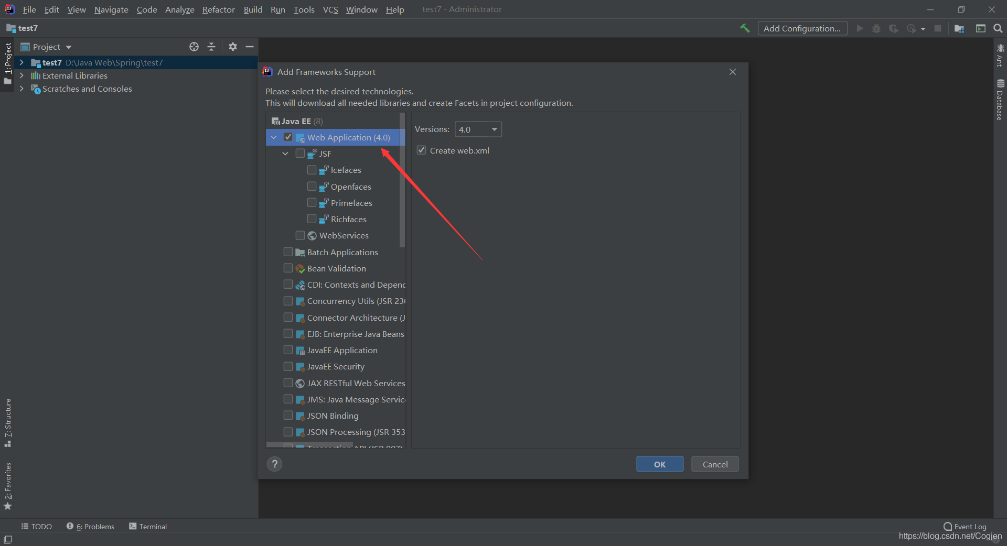Open the Problems tool window

tap(90, 527)
